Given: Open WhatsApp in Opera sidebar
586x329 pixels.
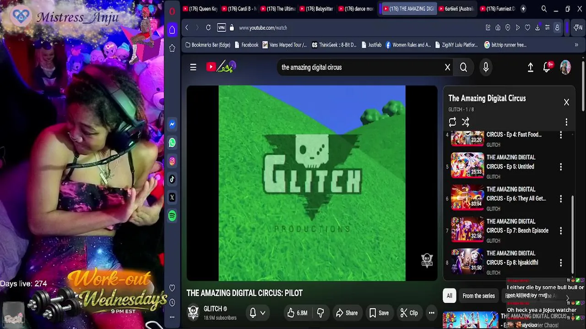Looking at the screenshot, I should pyautogui.click(x=172, y=143).
